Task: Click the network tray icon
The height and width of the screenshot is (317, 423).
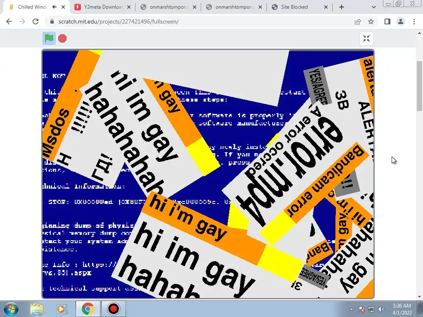Action: (x=371, y=309)
